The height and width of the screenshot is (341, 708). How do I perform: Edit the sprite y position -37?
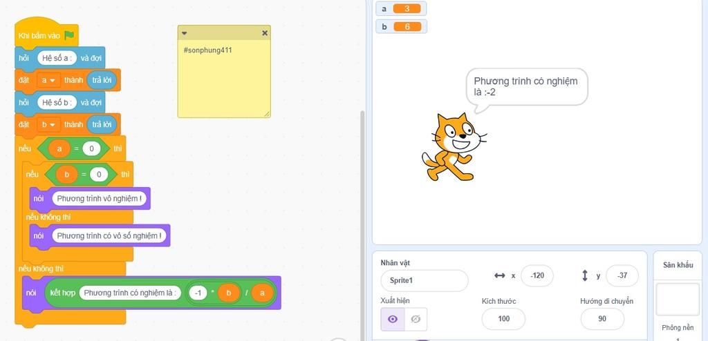(622, 275)
